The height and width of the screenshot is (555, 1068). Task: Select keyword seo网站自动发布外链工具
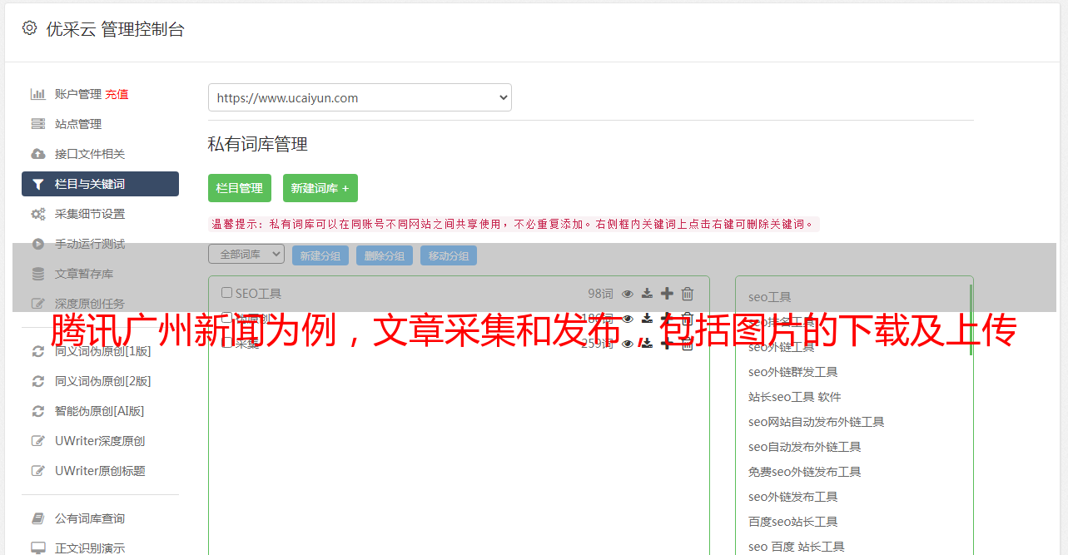pos(817,422)
